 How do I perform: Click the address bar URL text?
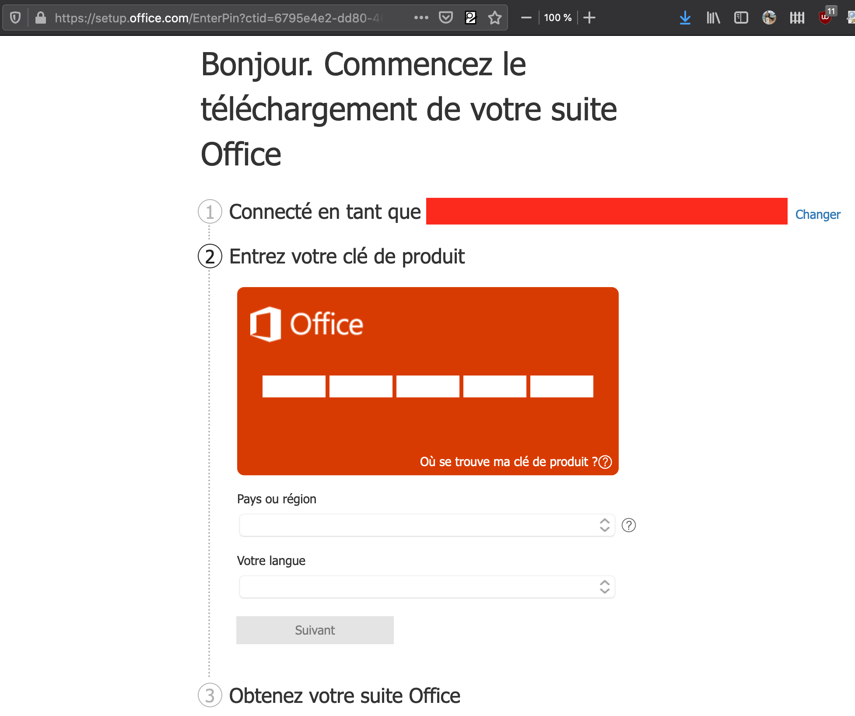point(219,18)
